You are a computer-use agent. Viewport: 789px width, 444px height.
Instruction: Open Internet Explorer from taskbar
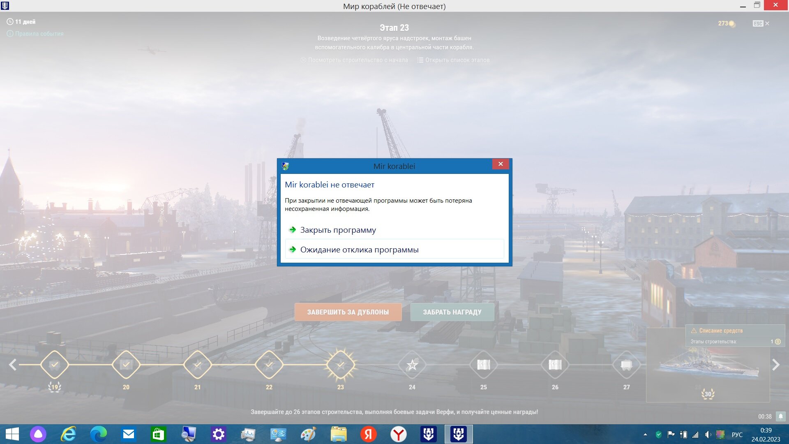pyautogui.click(x=68, y=434)
